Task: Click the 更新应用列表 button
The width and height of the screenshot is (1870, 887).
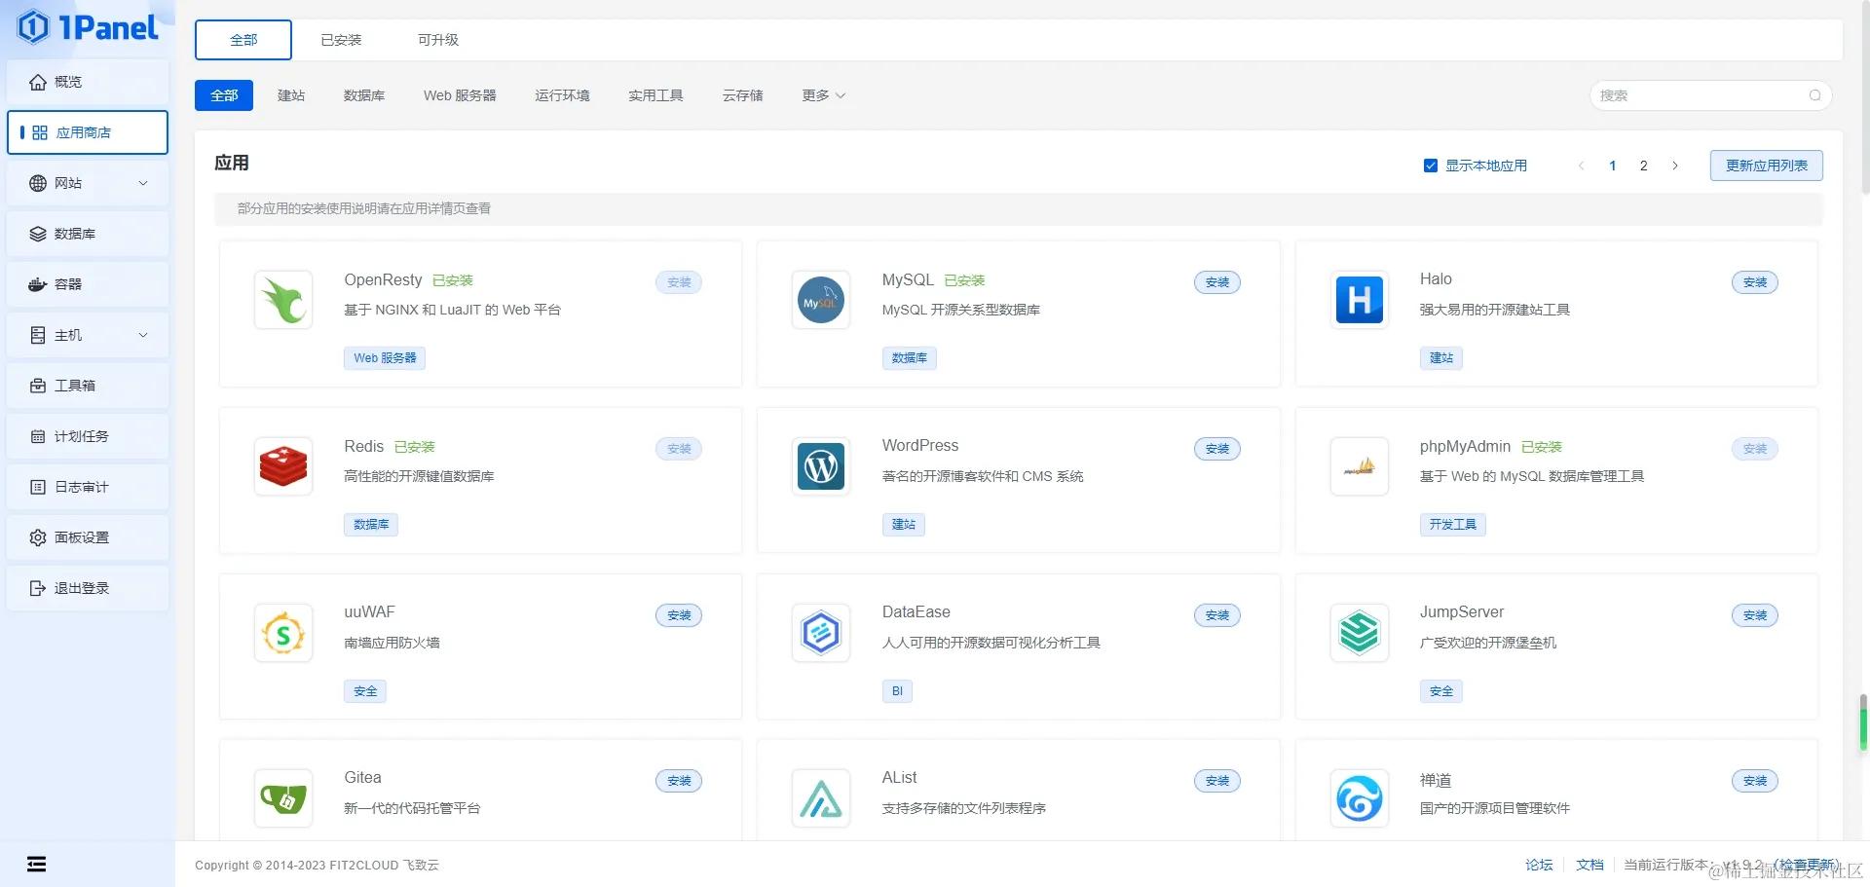Action: (1767, 166)
